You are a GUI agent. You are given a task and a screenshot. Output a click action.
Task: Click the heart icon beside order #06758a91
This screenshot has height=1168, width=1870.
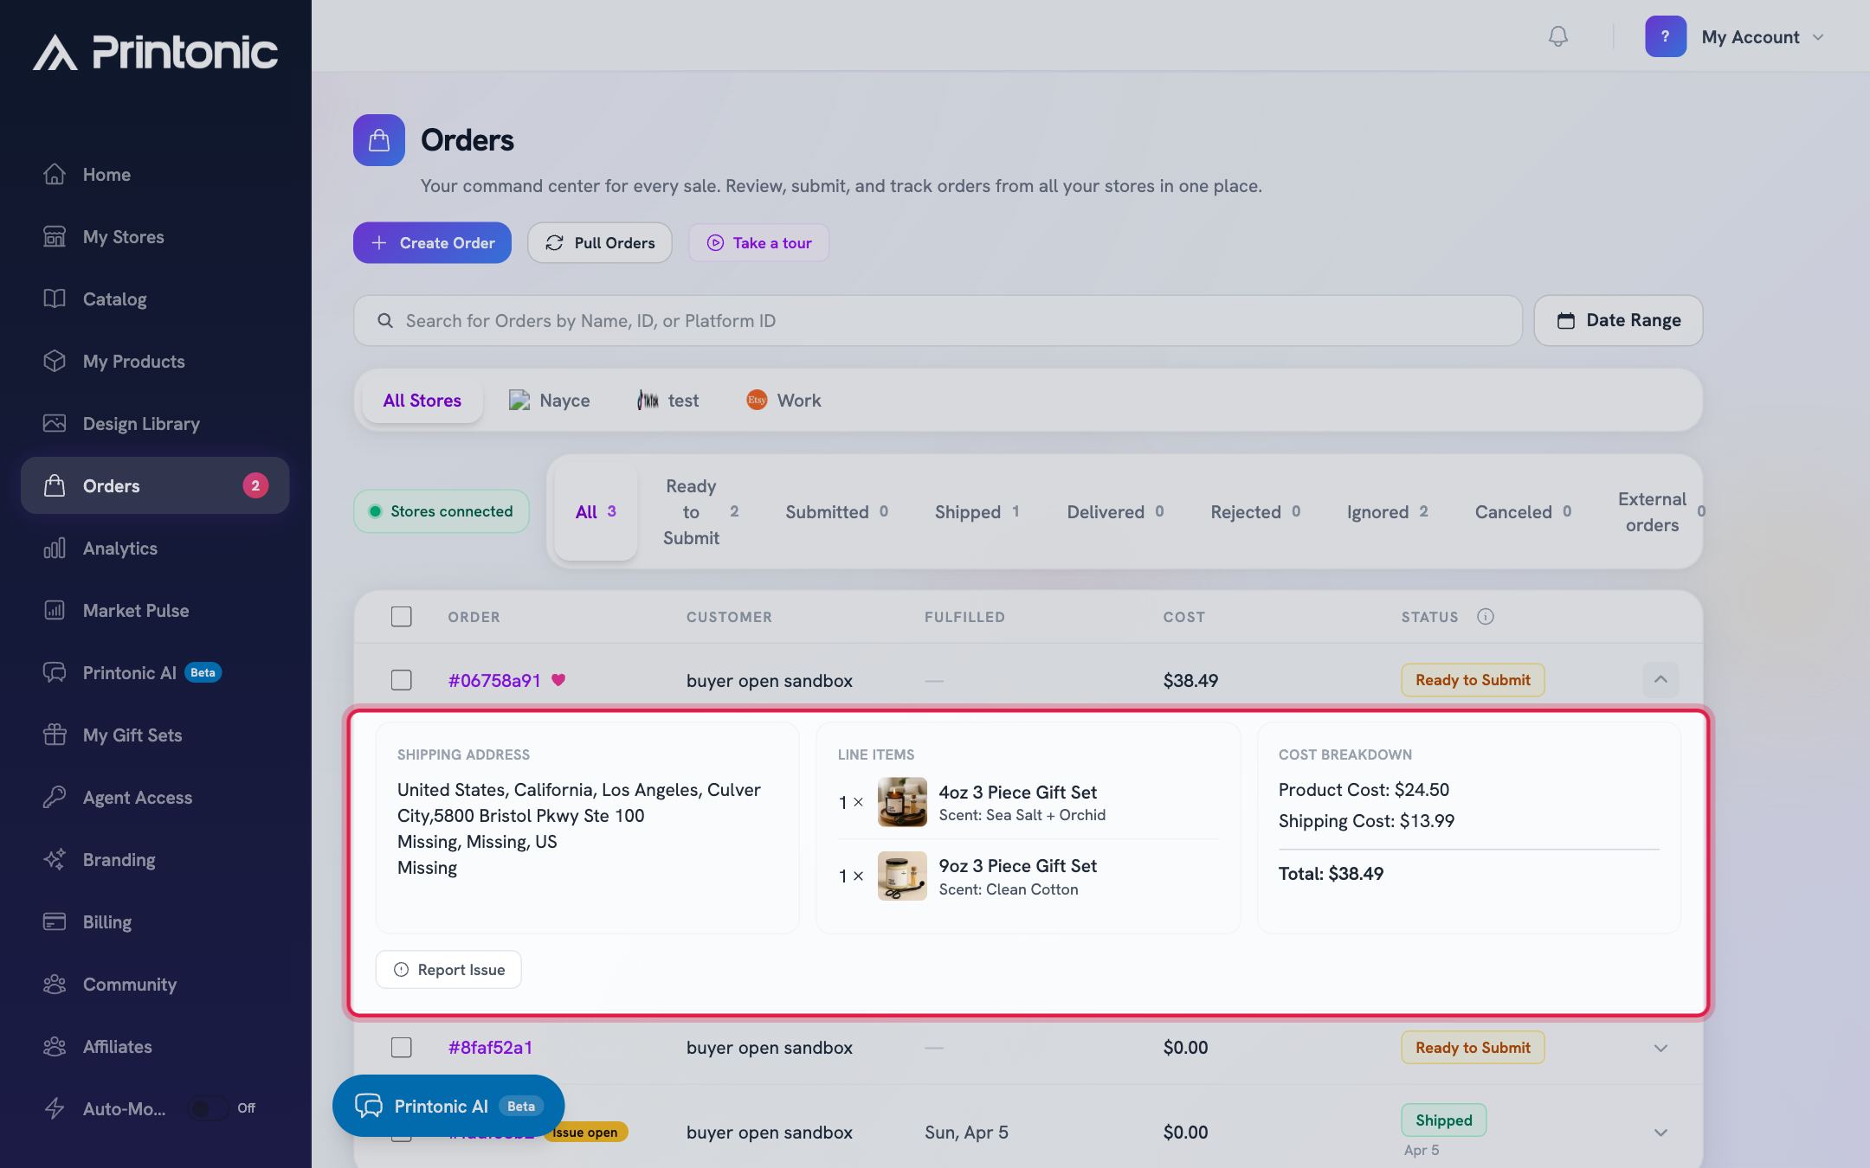tap(558, 680)
